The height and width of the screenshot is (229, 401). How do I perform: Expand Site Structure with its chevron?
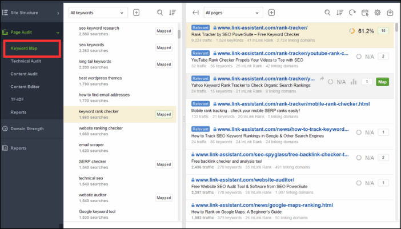(x=58, y=13)
